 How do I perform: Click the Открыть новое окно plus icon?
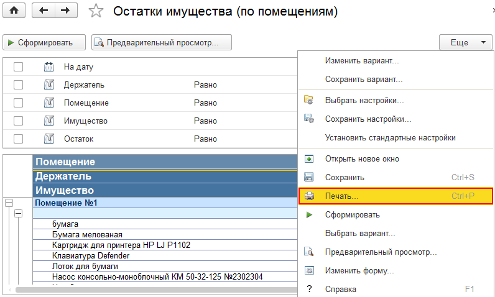click(308, 158)
